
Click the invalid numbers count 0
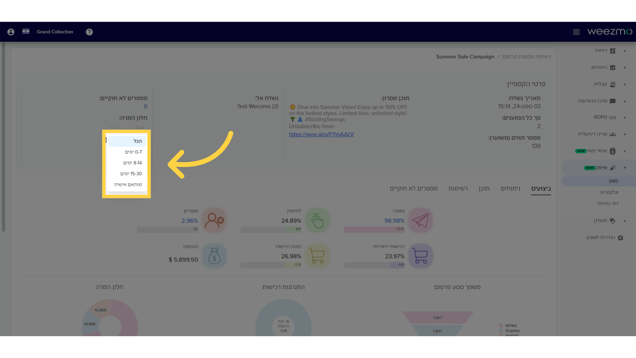145,106
